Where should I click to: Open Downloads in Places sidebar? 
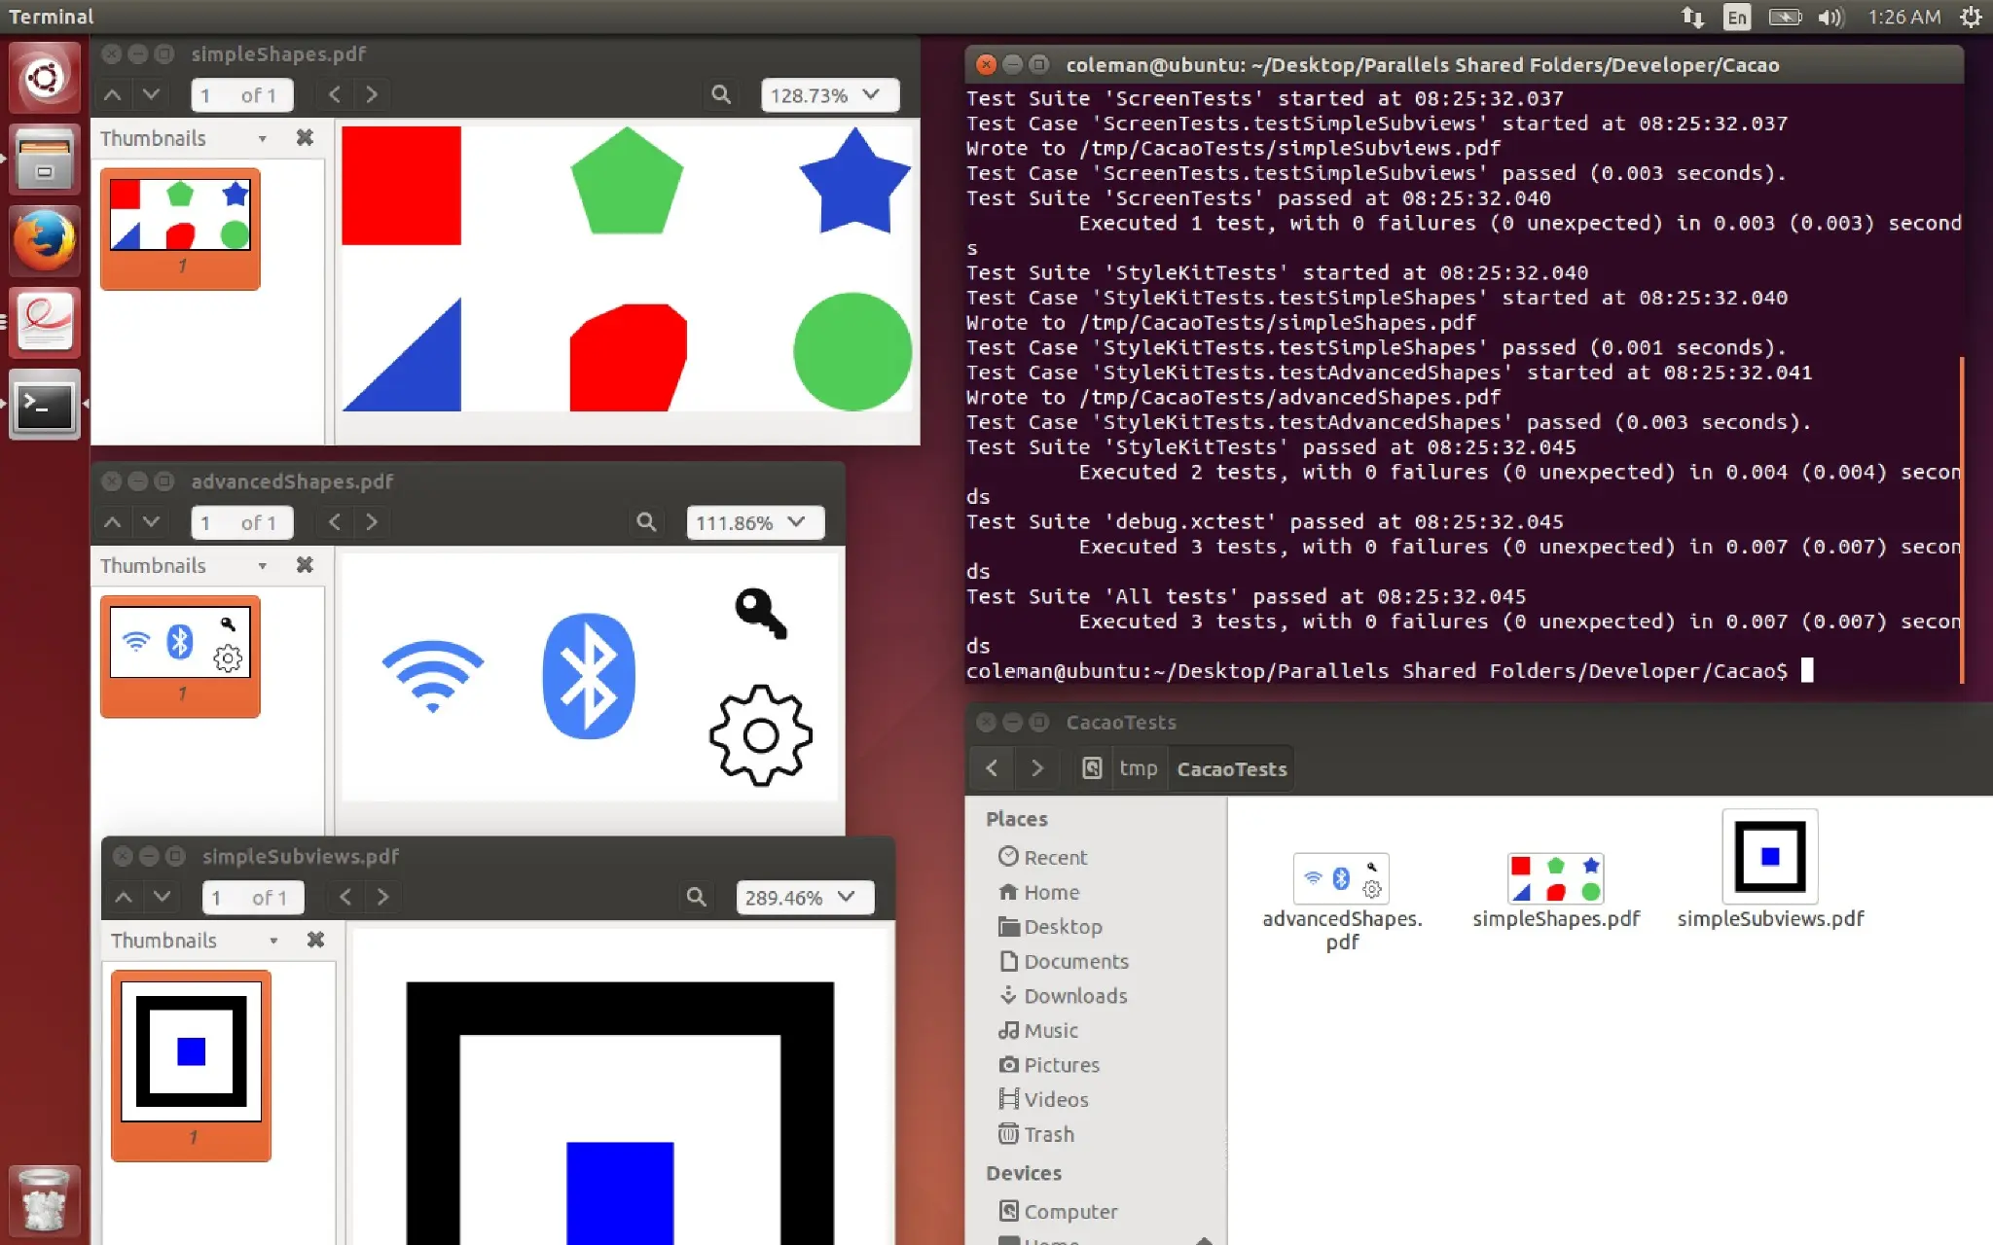(x=1074, y=996)
